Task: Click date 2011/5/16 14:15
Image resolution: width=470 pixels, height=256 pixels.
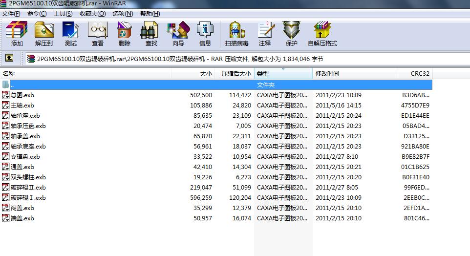Action: tap(339, 105)
